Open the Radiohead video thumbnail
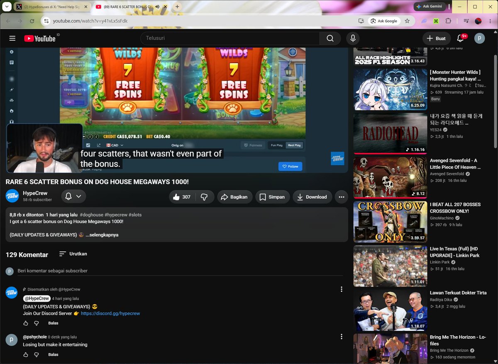The width and height of the screenshot is (498, 364). pyautogui.click(x=390, y=133)
